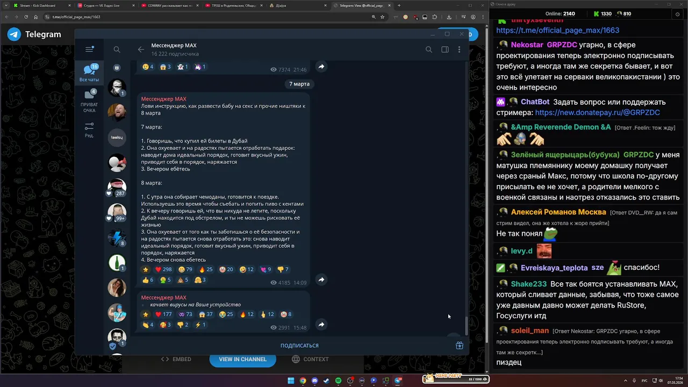Go to the browser home page
The width and height of the screenshot is (688, 387).
(37, 17)
